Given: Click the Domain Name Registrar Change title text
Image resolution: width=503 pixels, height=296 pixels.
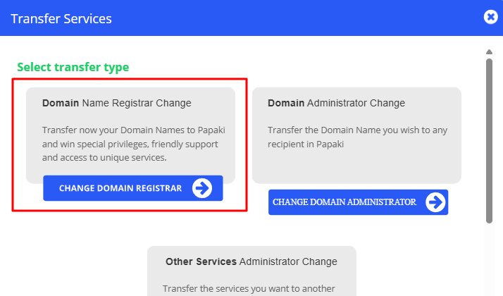Looking at the screenshot, I should [117, 103].
